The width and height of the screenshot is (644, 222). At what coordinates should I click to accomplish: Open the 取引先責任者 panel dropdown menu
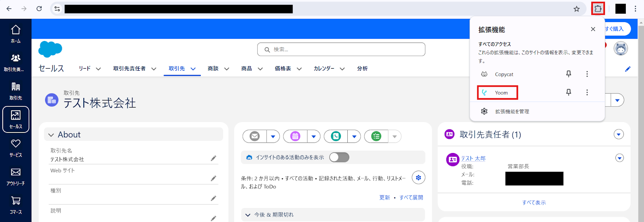(x=619, y=134)
